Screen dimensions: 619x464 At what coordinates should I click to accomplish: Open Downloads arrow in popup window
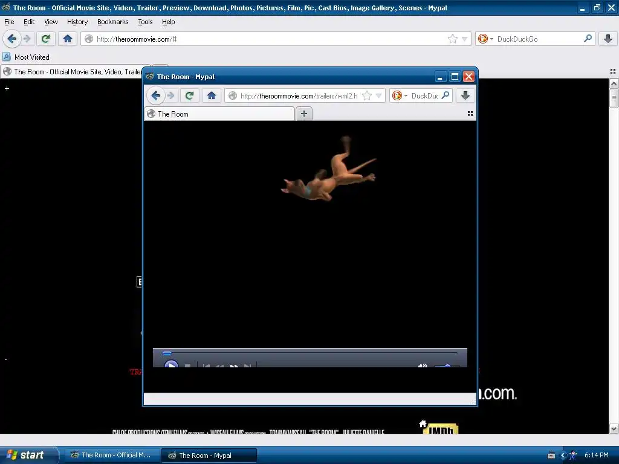(x=465, y=95)
